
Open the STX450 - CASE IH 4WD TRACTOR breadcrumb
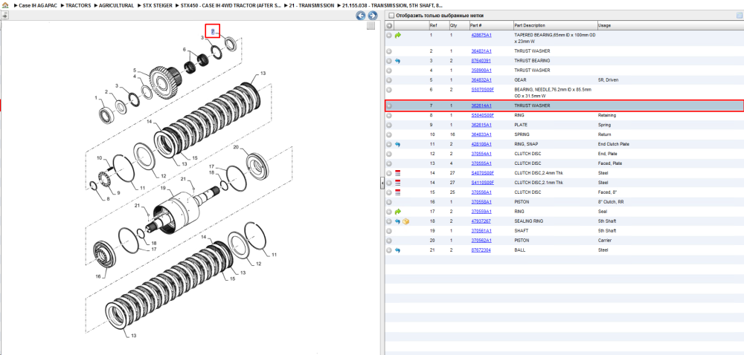pyautogui.click(x=231, y=6)
